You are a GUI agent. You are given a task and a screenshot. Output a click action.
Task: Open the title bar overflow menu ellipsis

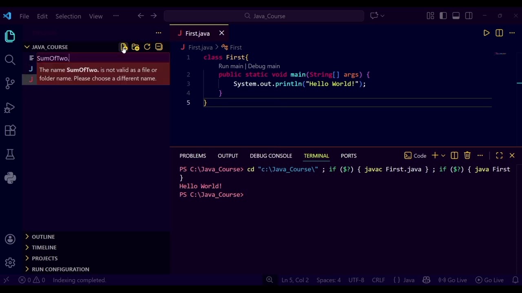(x=116, y=16)
